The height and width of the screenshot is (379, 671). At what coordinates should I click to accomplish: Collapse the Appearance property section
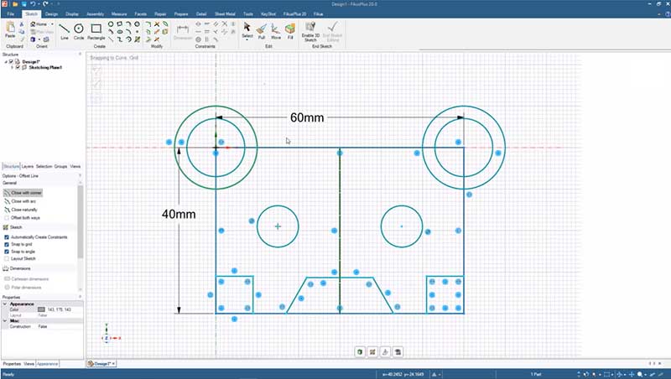pos(5,304)
